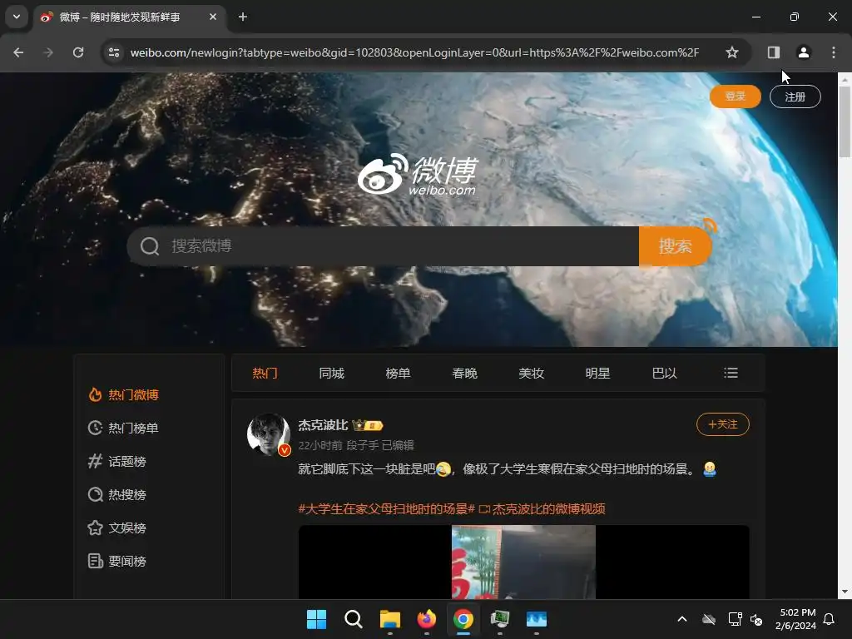This screenshot has width=852, height=639.
Task: Follow 杰克波比 with +关注 button
Action: pyautogui.click(x=723, y=424)
